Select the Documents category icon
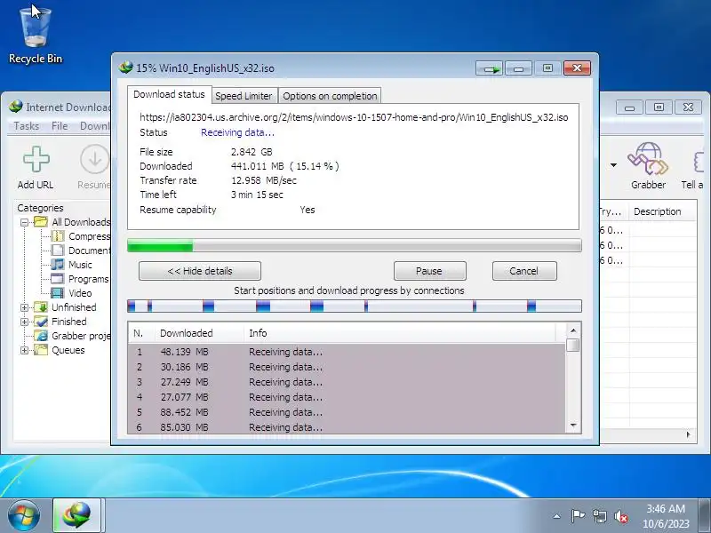711x533 pixels. tap(58, 251)
